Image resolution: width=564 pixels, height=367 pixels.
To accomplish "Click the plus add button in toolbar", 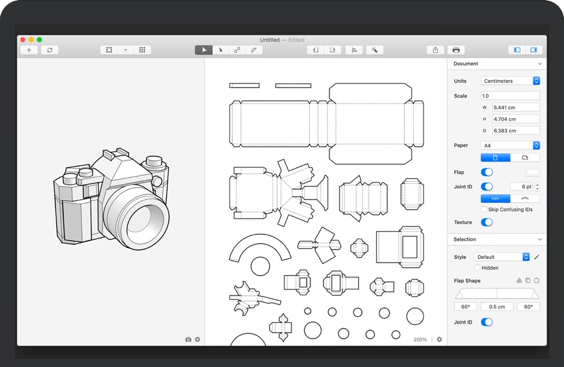I will 29,50.
